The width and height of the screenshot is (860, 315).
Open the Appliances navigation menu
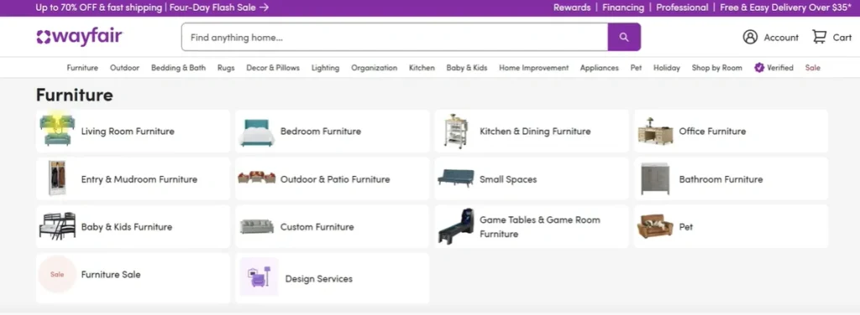pos(600,68)
